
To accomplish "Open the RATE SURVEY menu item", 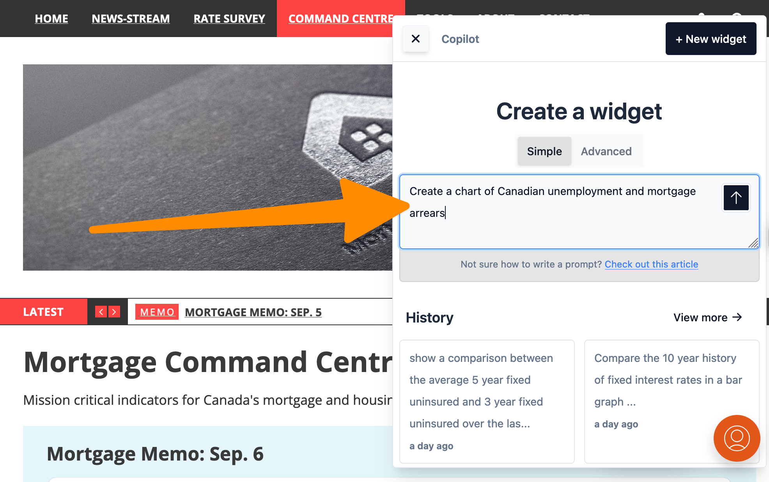I will click(x=229, y=18).
